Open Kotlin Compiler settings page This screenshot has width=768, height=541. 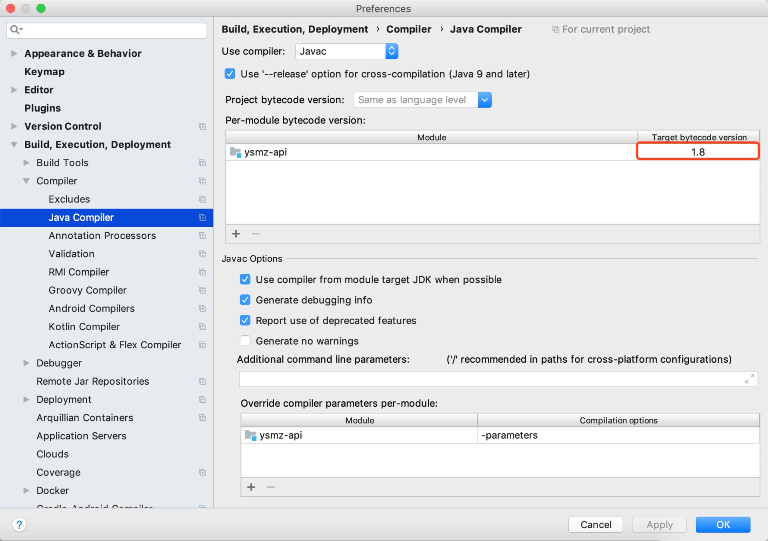tap(84, 327)
